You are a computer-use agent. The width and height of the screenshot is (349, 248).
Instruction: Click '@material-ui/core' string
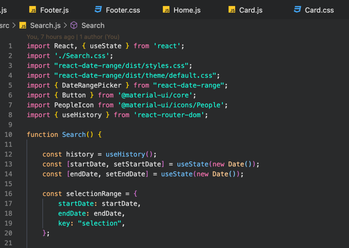click(x=155, y=95)
